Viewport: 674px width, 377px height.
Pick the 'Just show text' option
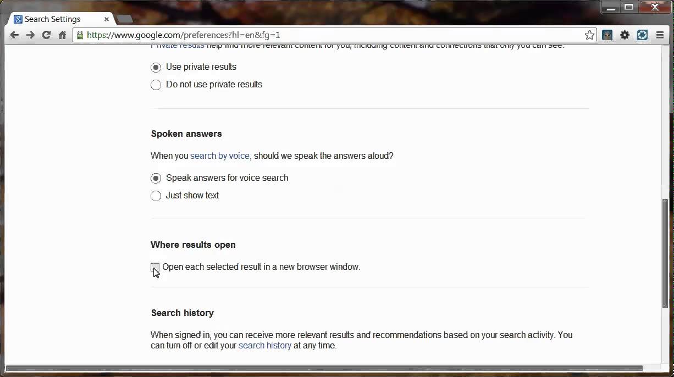click(x=156, y=196)
